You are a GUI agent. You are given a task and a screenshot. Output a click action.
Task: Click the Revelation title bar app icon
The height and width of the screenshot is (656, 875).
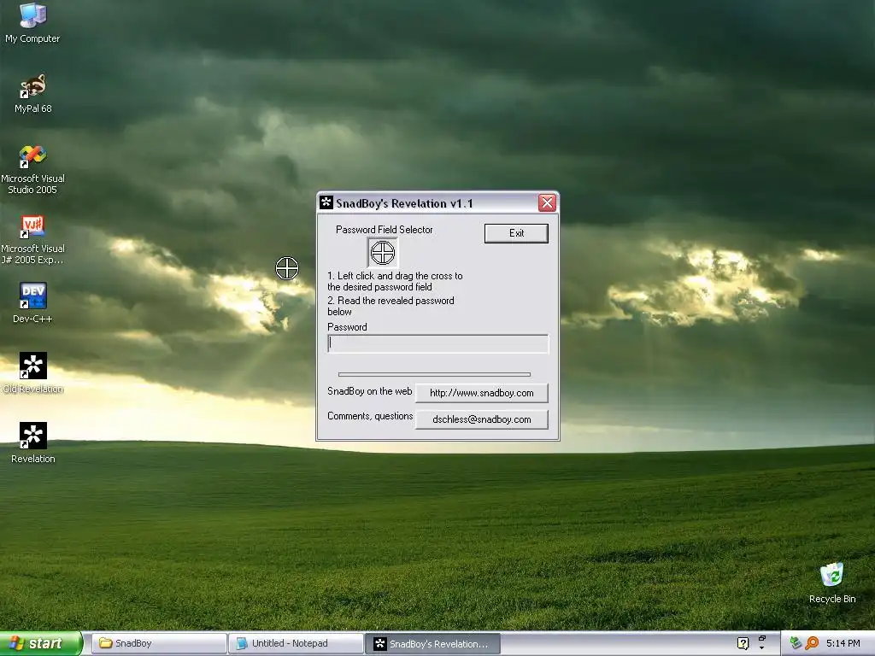pos(326,202)
